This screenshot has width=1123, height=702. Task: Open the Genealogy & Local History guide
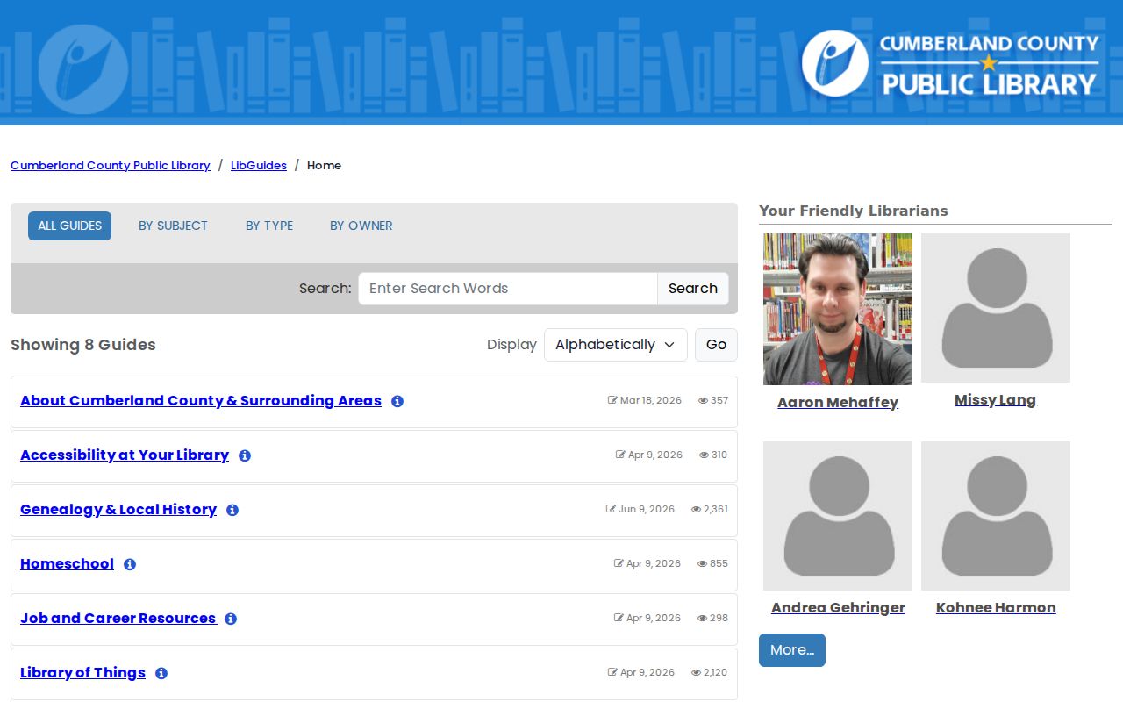[x=118, y=510]
